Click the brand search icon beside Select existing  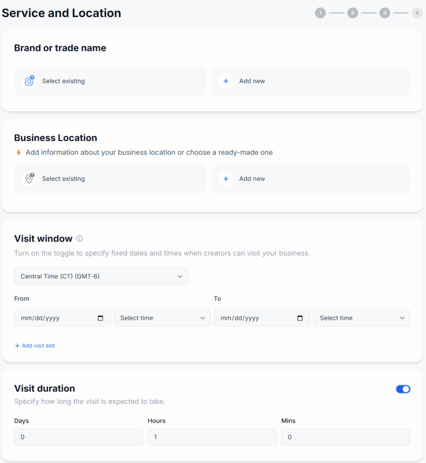(x=29, y=81)
